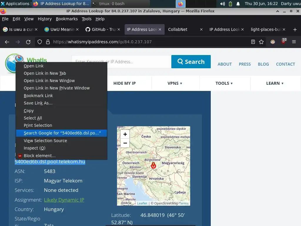This screenshot has width=301, height=226.
Task: Close the UwU Meaning tab
Action: [77, 29]
